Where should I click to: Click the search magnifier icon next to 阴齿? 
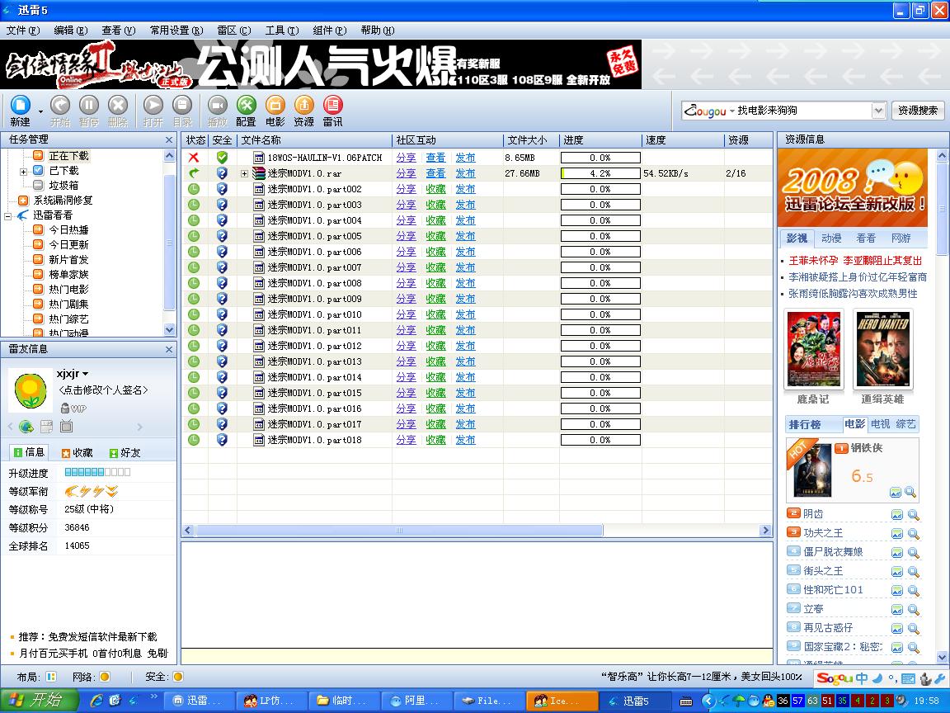click(x=913, y=515)
